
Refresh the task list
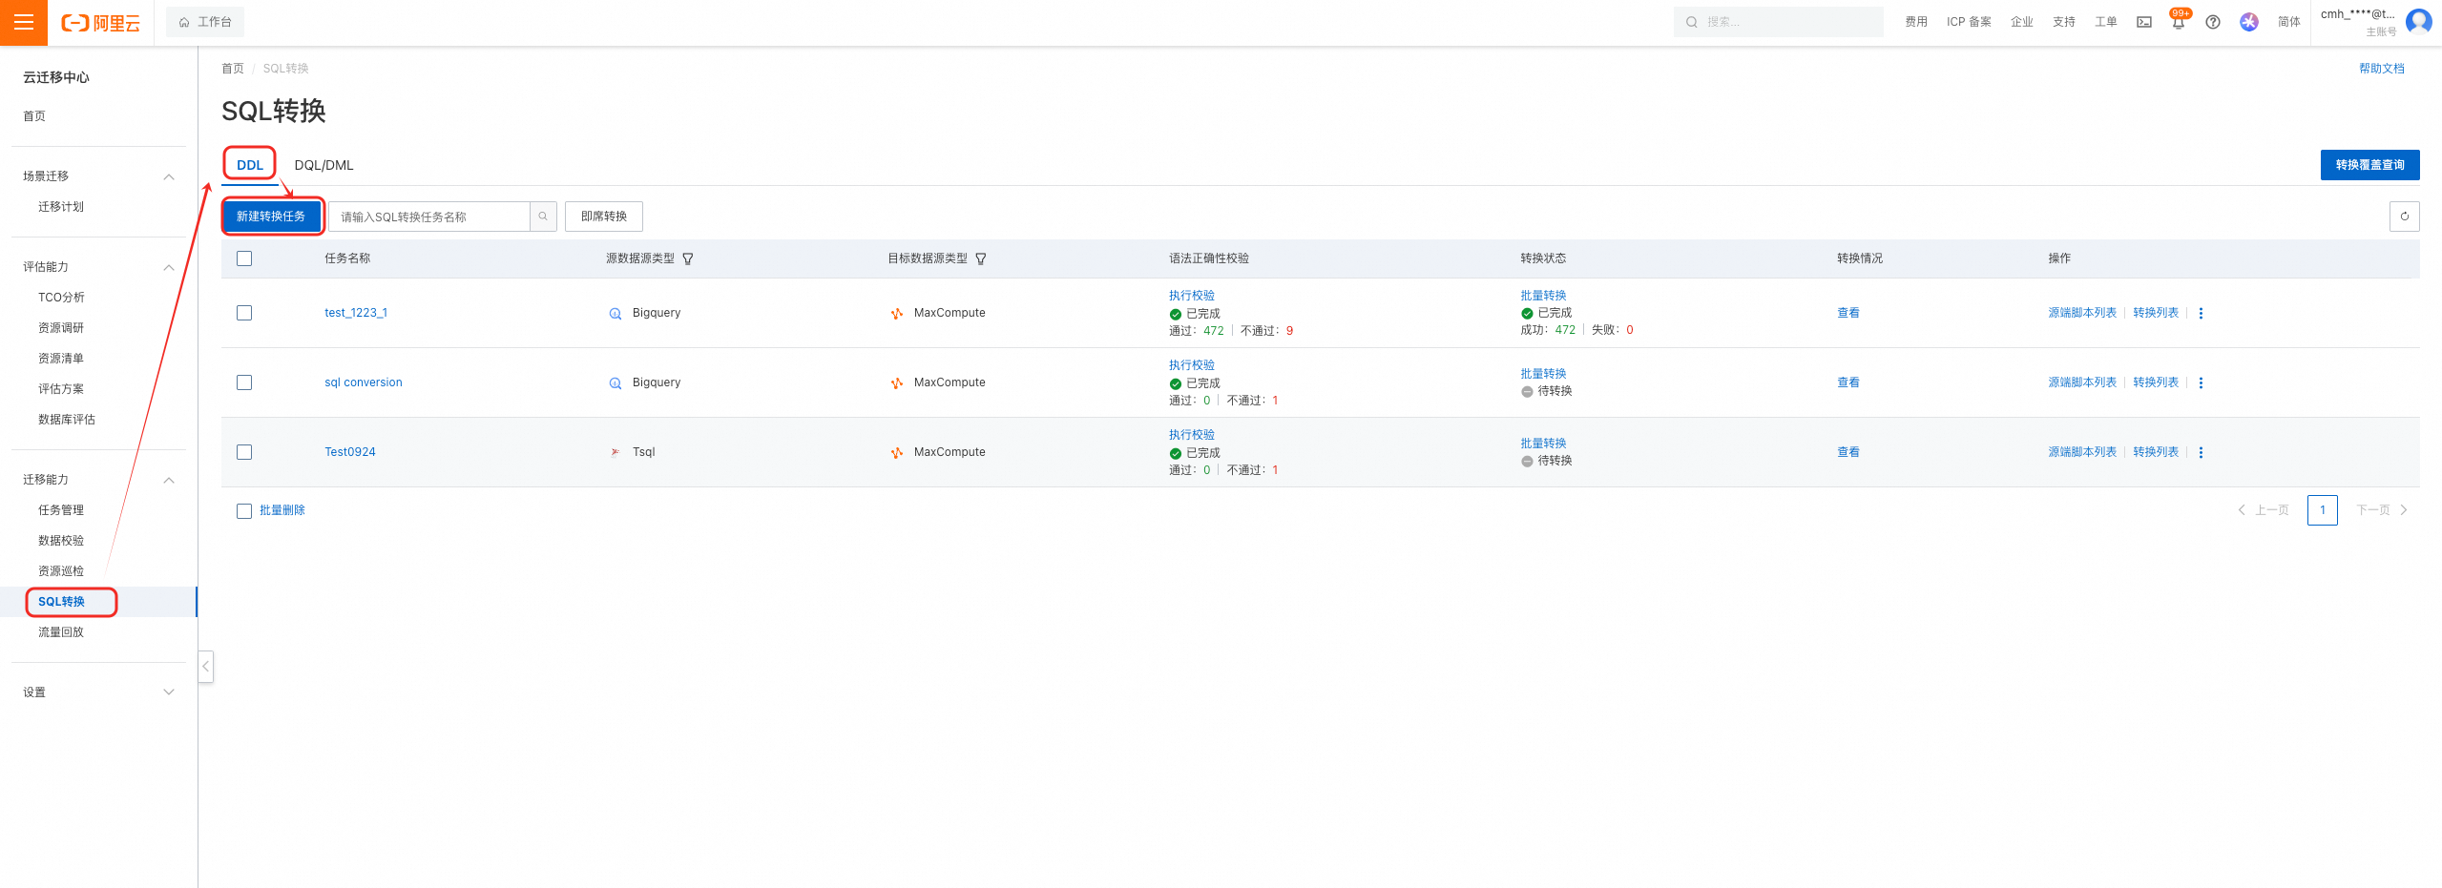pos(2405,217)
